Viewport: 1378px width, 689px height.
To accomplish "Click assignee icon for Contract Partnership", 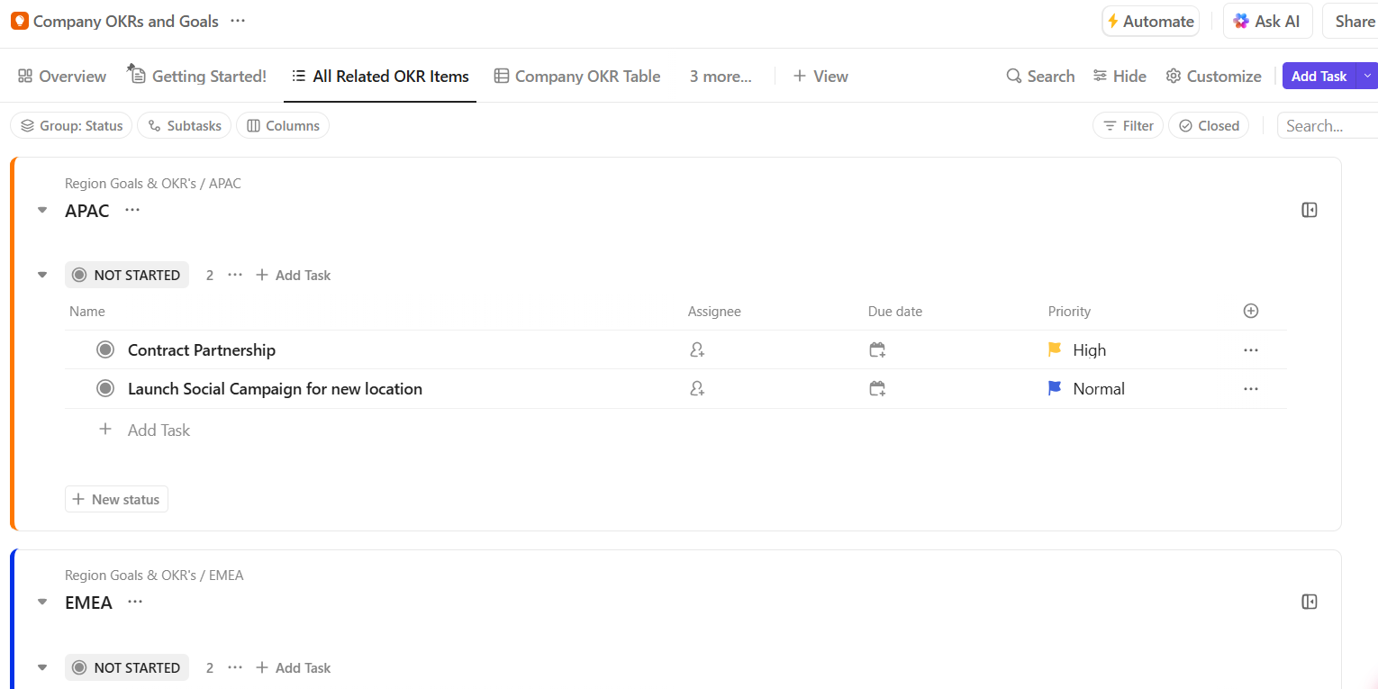I will [697, 350].
